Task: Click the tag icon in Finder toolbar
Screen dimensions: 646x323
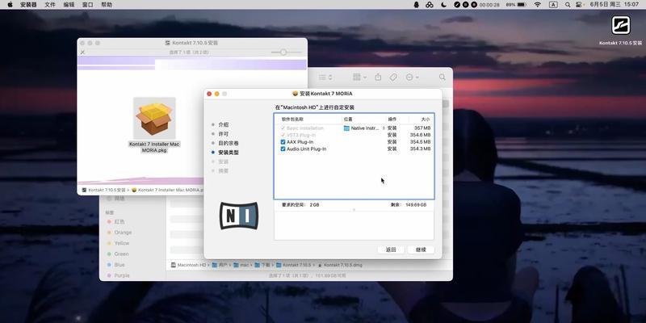Action: click(393, 77)
